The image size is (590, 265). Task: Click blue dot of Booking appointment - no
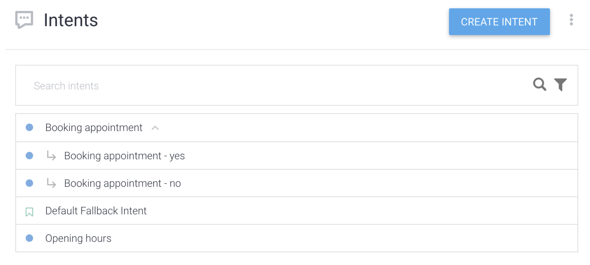[29, 183]
